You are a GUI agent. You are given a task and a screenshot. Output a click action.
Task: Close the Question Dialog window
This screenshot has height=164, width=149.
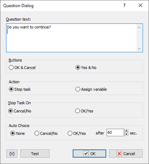pyautogui.click(x=140, y=5)
